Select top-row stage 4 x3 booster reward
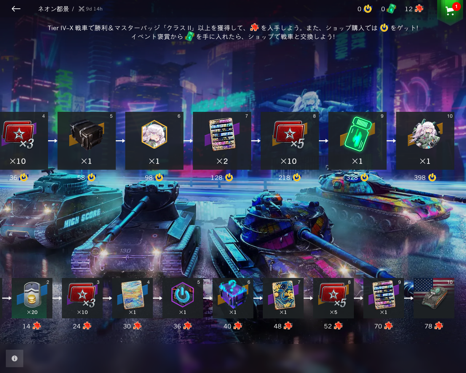 [24, 141]
